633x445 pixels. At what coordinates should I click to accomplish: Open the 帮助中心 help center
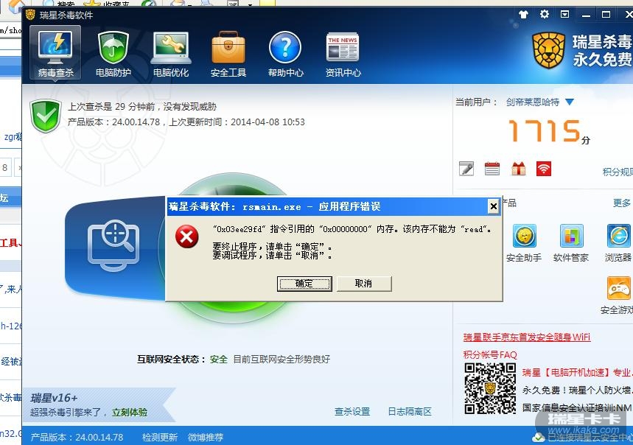pyautogui.click(x=285, y=54)
